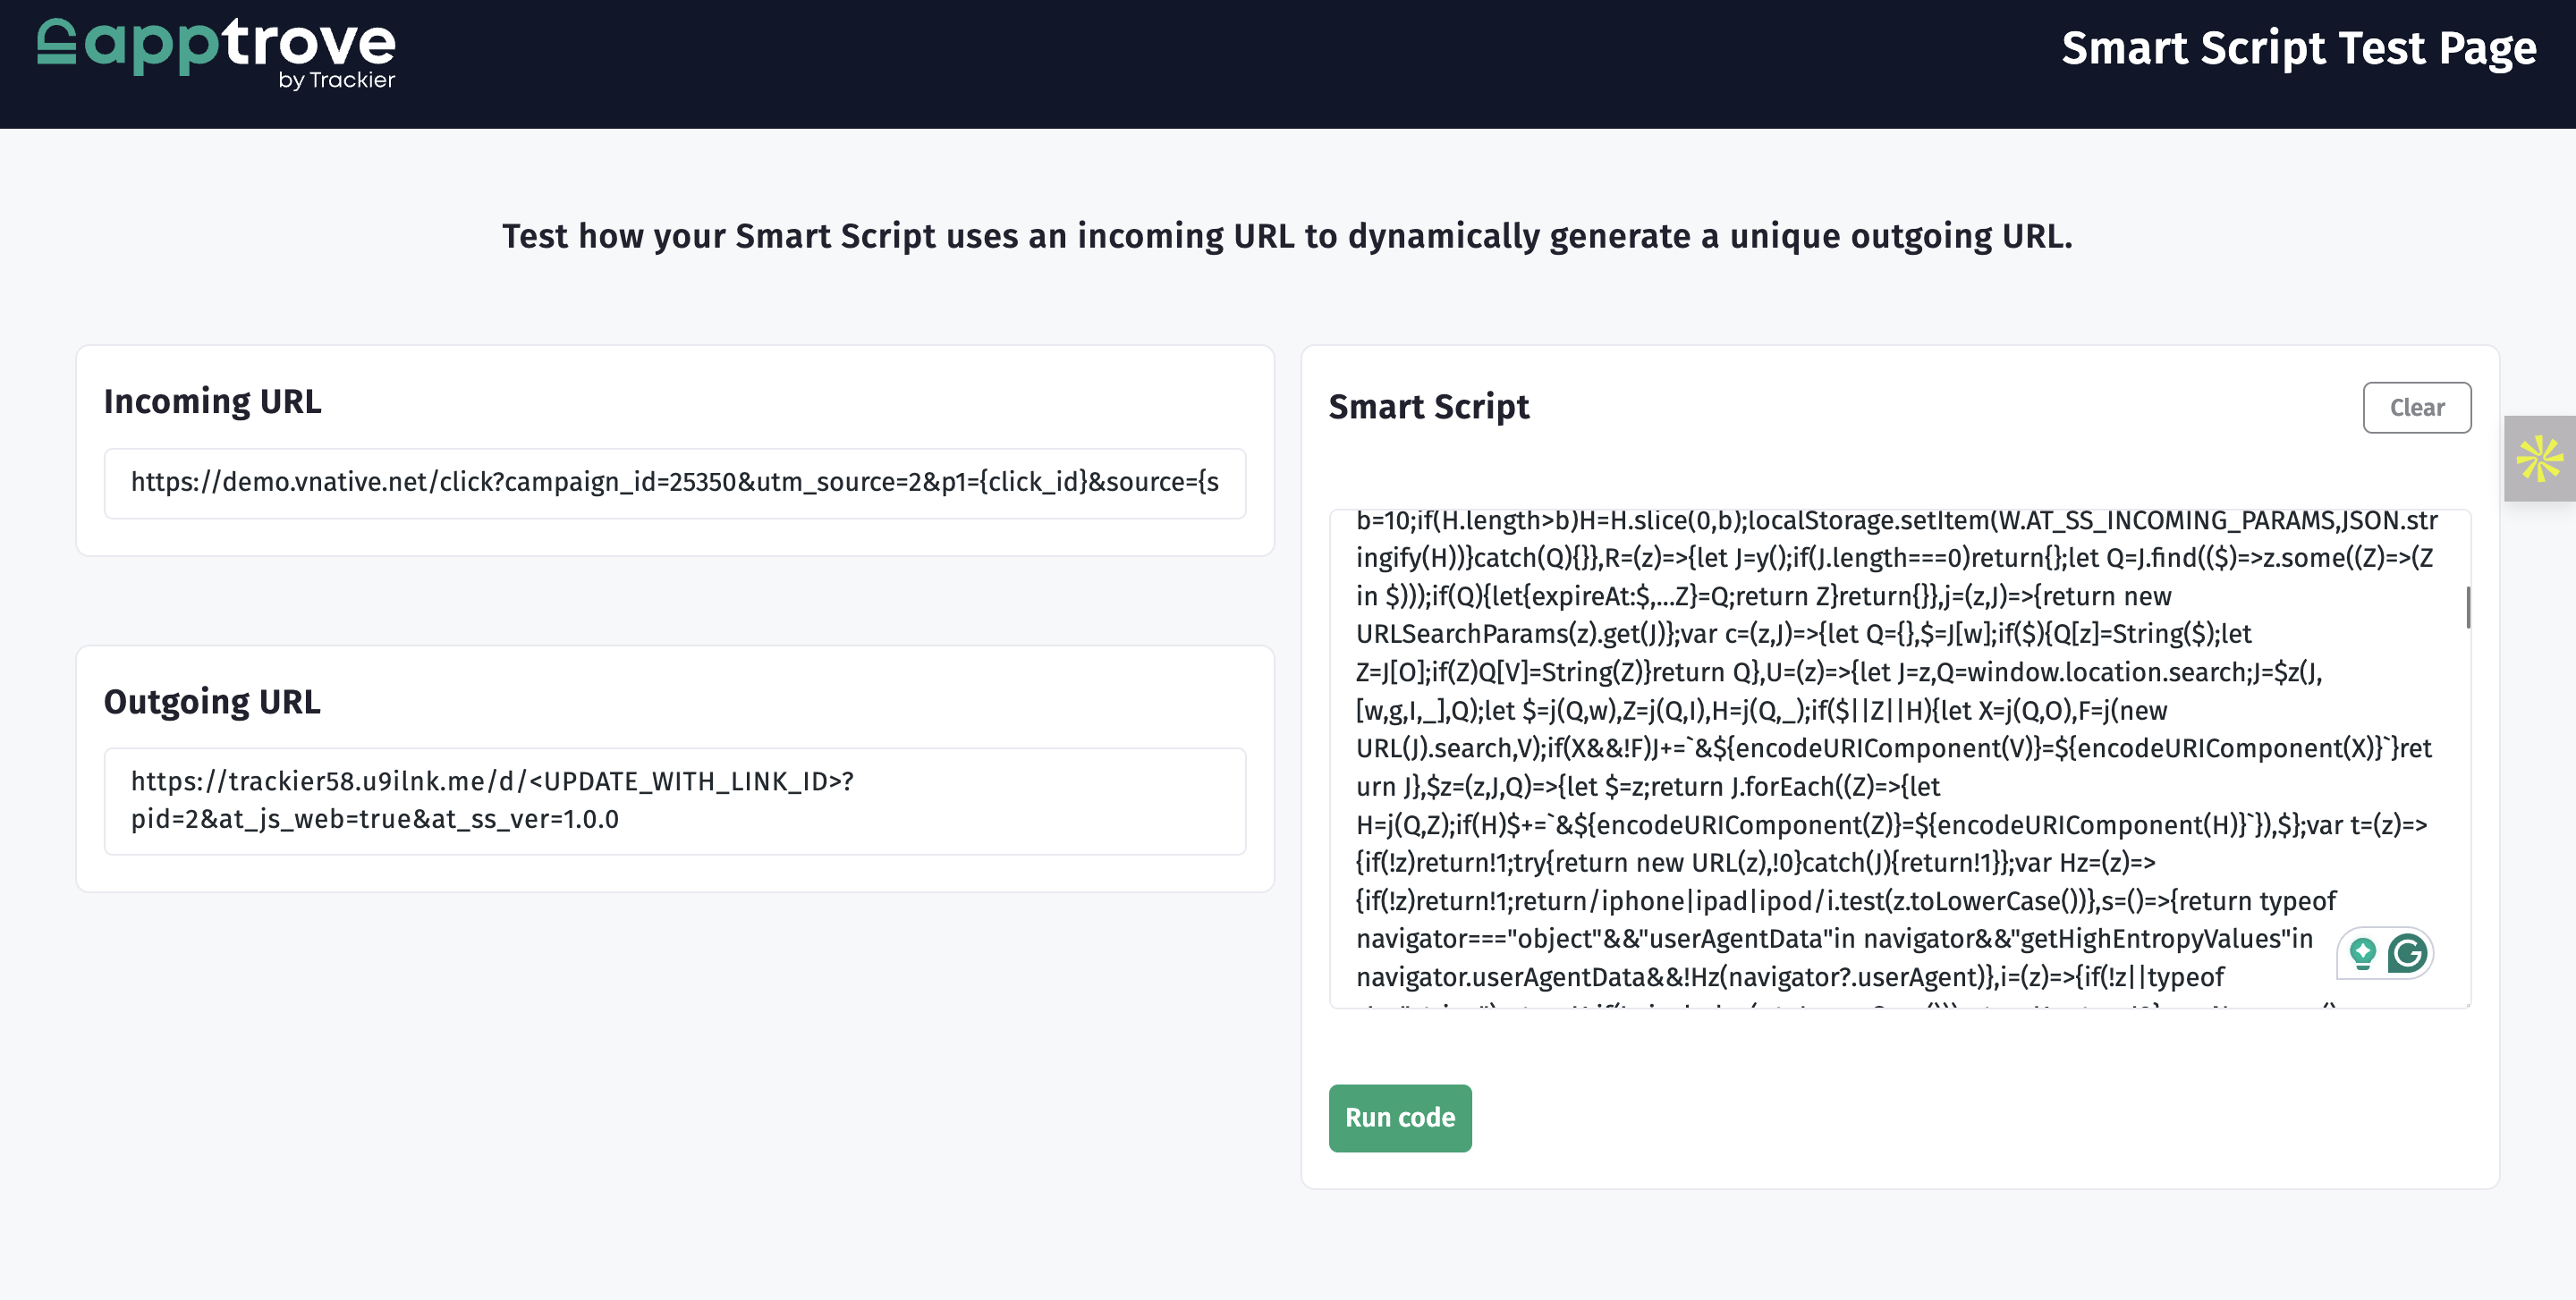
Task: Clear the Smart Script box
Action: pos(2417,408)
